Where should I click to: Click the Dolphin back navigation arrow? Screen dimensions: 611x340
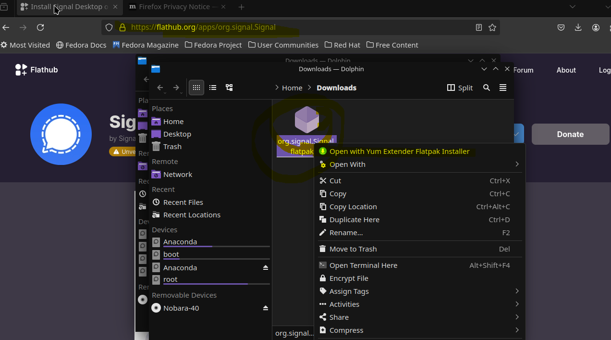pos(160,88)
